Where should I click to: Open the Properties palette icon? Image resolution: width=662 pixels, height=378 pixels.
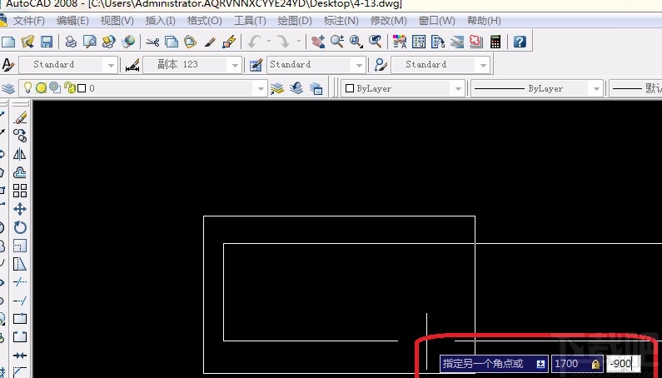pyautogui.click(x=400, y=42)
